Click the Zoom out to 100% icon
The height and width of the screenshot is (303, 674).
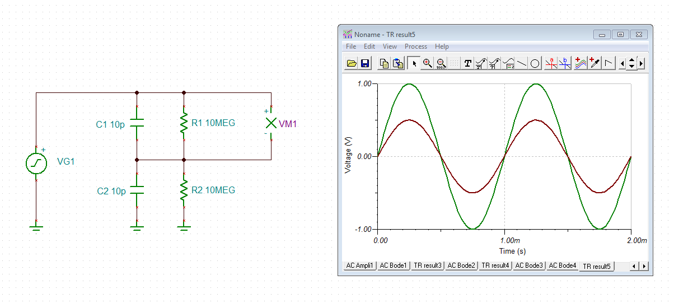(441, 63)
